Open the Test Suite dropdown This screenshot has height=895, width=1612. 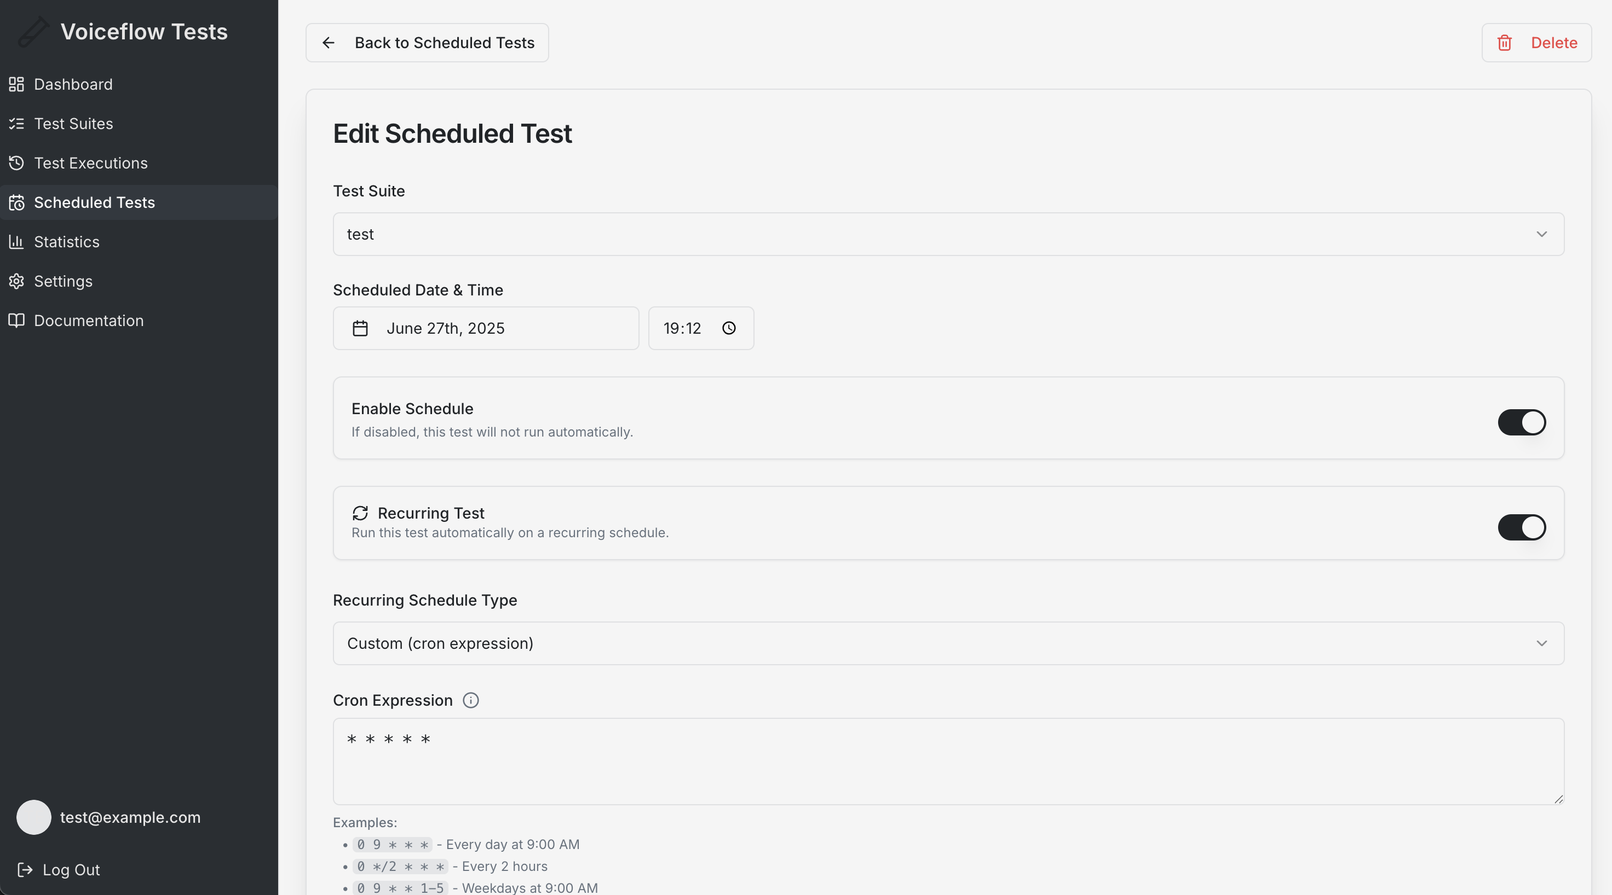[x=949, y=234]
